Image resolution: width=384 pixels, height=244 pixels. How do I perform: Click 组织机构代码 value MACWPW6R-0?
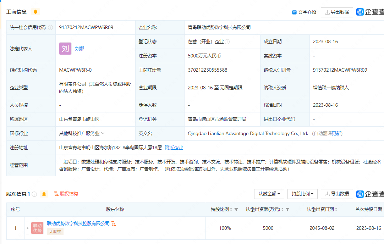pyautogui.click(x=76, y=70)
